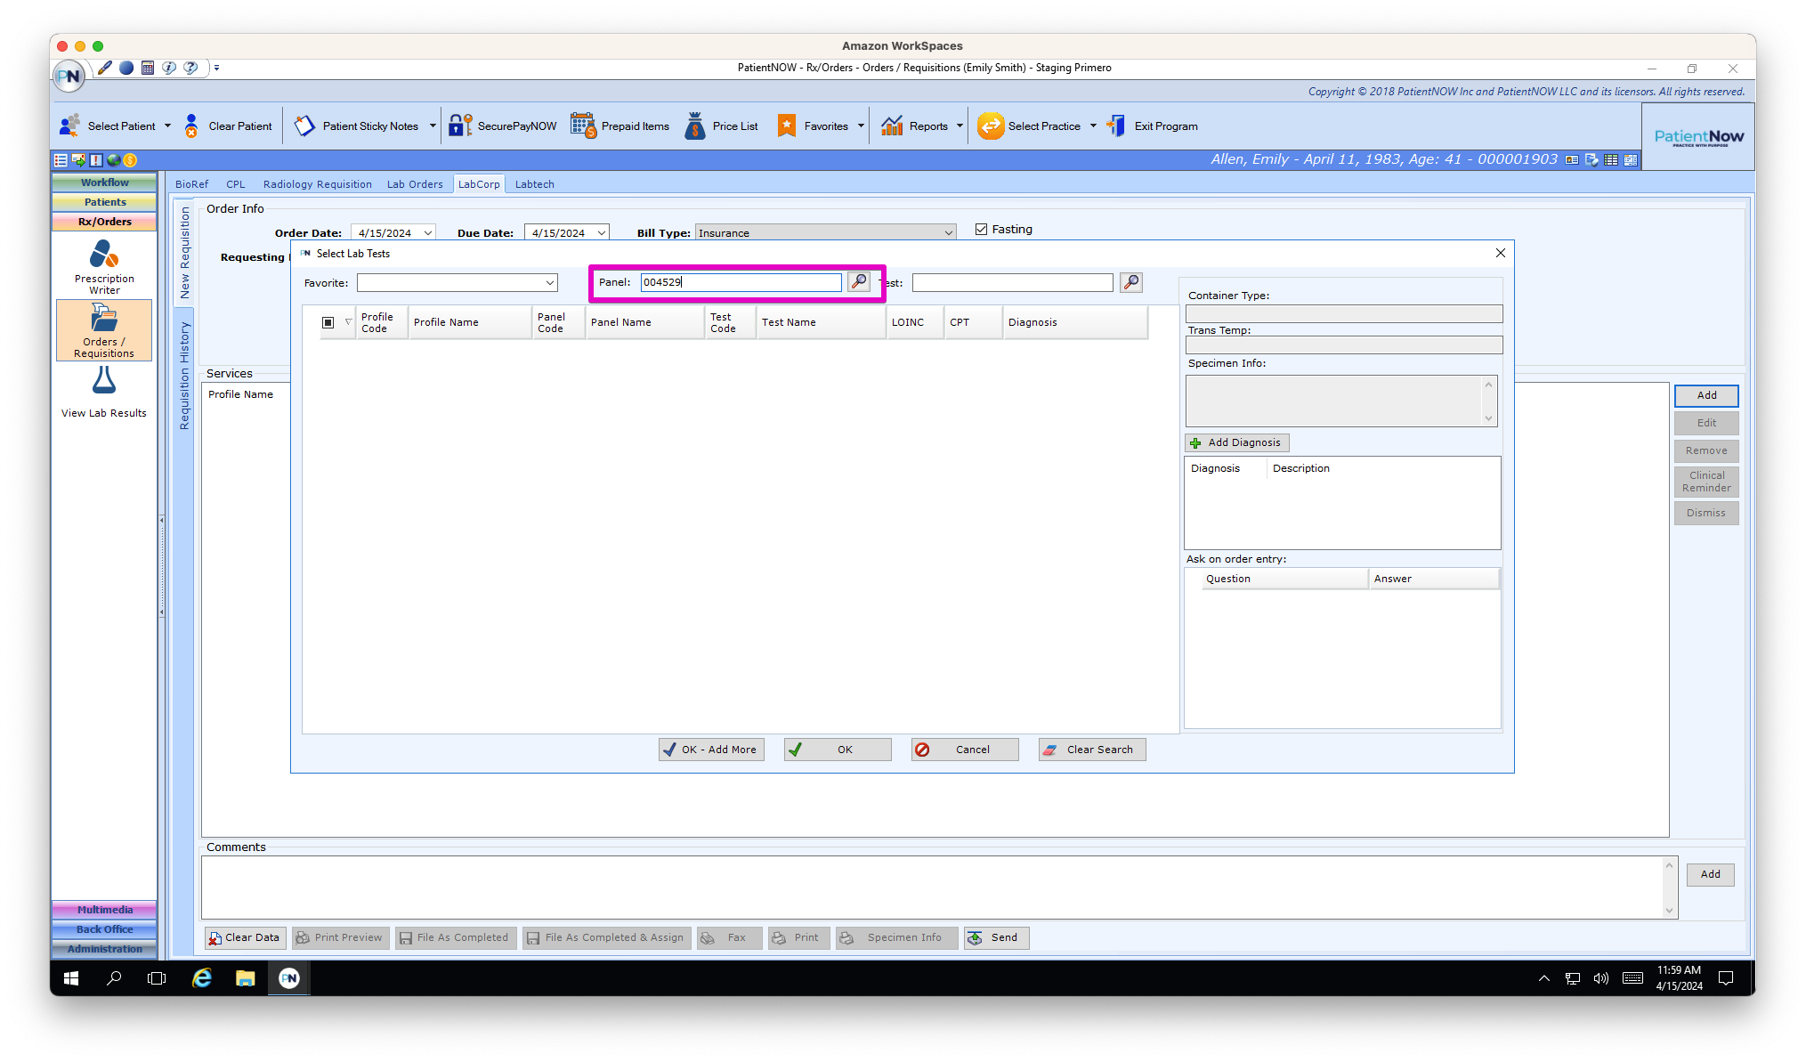Click the OK - Add More button
Image resolution: width=1806 pixels, height=1062 pixels.
[x=710, y=749]
